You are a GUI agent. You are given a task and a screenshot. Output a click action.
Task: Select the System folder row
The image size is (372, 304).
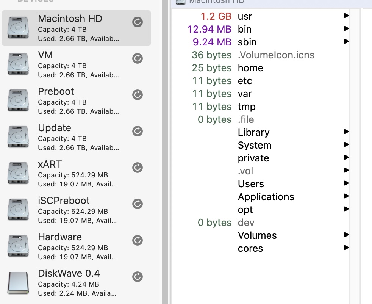point(261,145)
